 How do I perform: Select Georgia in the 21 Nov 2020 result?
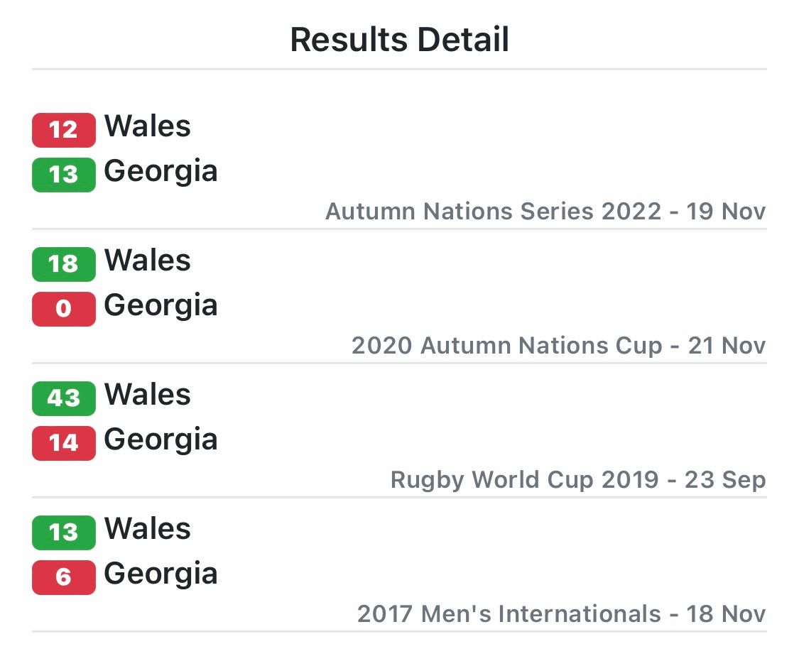[x=161, y=306]
